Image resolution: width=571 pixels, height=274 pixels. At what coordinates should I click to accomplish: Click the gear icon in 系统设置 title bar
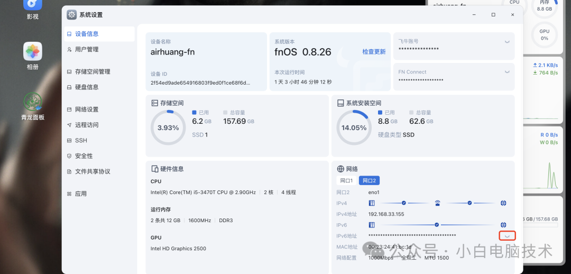[72, 15]
